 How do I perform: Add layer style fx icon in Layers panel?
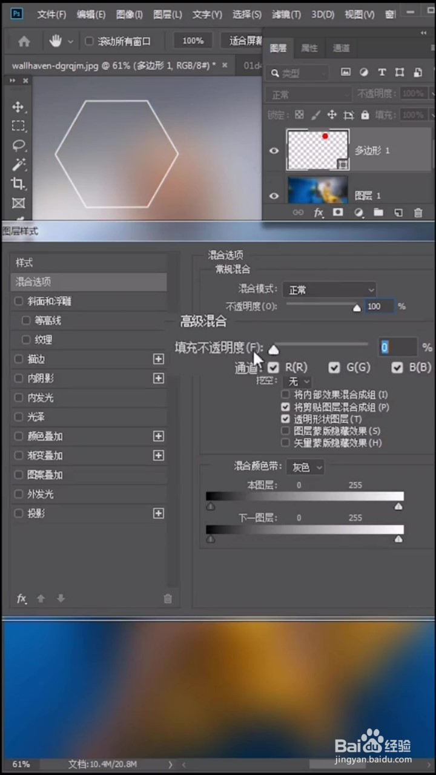pyautogui.click(x=319, y=213)
